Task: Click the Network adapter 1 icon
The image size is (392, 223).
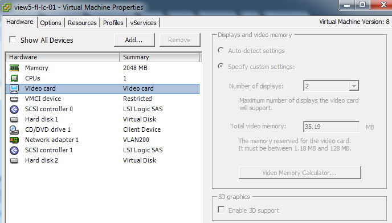Action: (14, 140)
